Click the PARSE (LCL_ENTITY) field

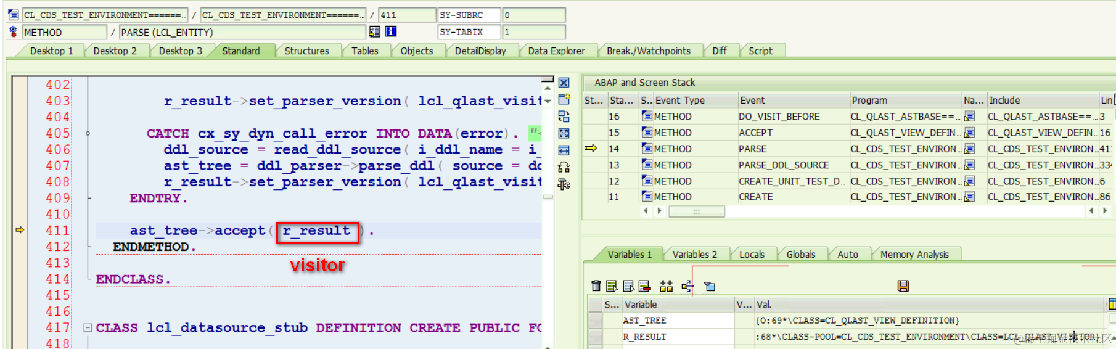(242, 32)
